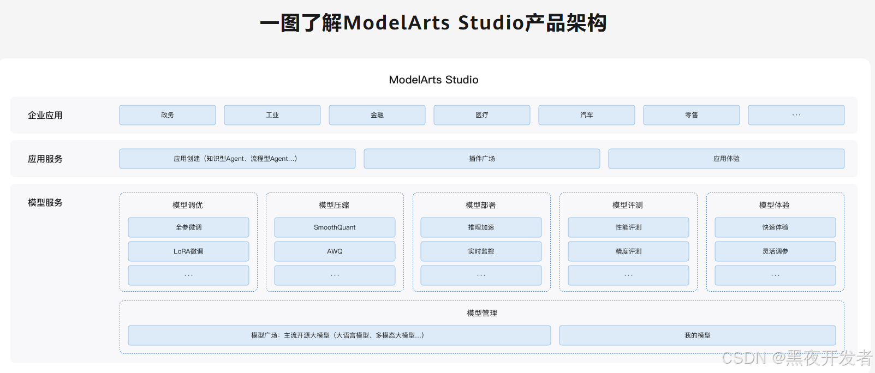Click the 企业应用 row label
Screen dimensions: 875x373
[x=45, y=115]
